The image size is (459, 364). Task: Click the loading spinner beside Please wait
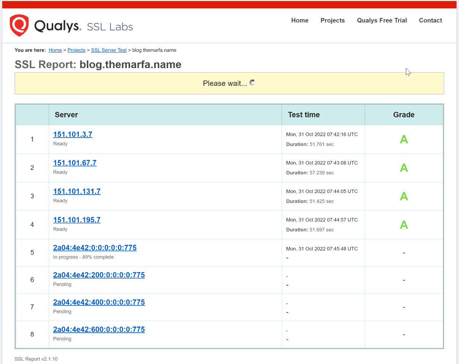[x=252, y=83]
